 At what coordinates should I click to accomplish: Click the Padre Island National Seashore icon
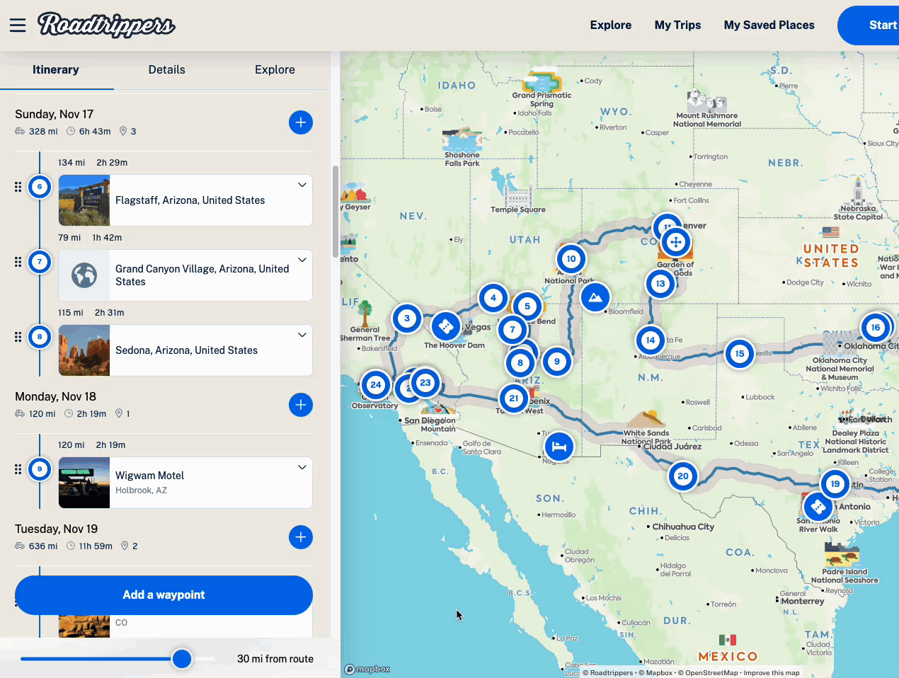(x=841, y=553)
